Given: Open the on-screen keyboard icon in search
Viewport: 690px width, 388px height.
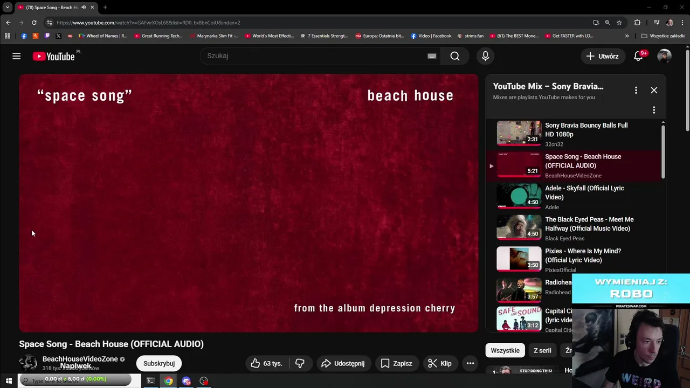Looking at the screenshot, I should pos(432,56).
